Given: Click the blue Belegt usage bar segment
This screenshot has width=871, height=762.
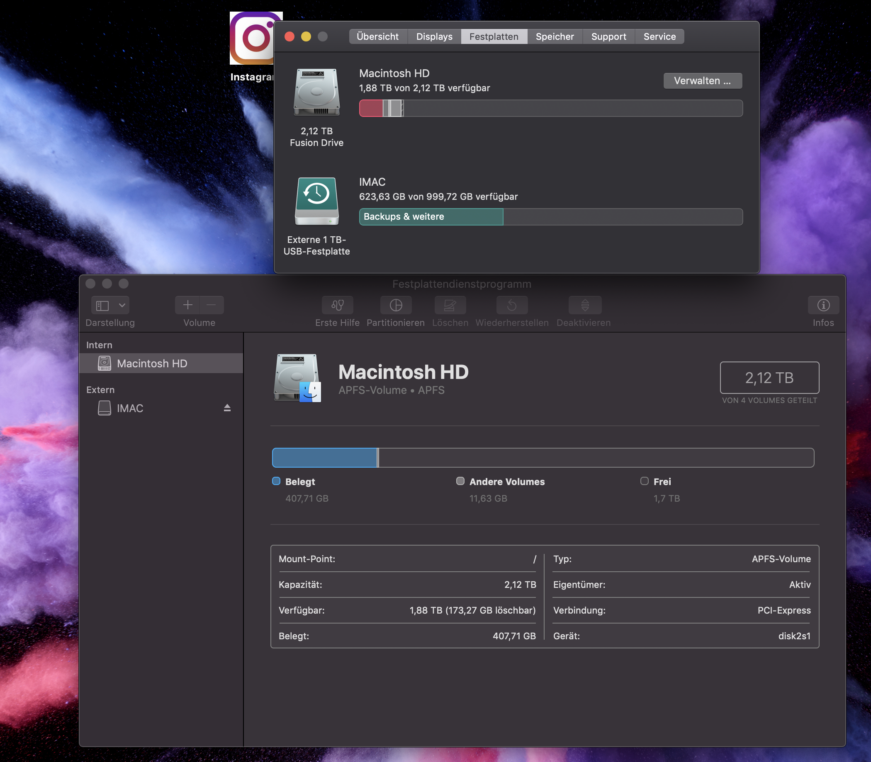Looking at the screenshot, I should click(x=324, y=458).
